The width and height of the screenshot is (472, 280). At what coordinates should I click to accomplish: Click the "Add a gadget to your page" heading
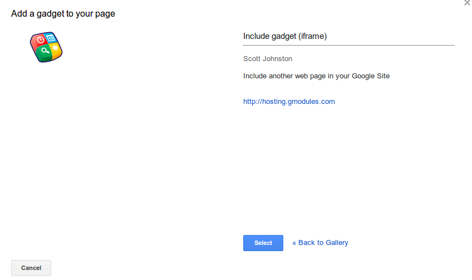63,13
